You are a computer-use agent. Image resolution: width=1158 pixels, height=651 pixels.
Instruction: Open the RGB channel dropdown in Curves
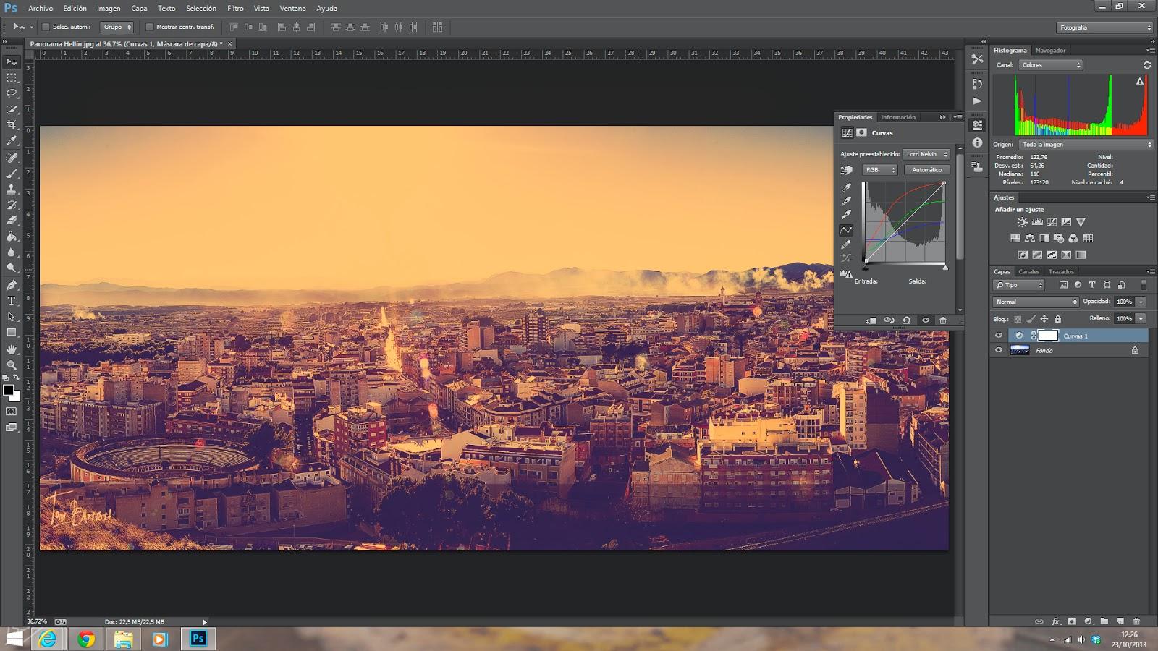coord(879,169)
